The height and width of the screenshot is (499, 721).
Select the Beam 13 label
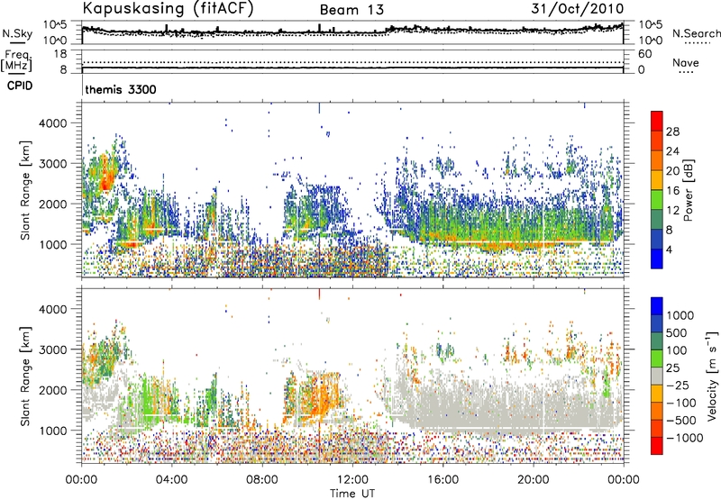351,10
